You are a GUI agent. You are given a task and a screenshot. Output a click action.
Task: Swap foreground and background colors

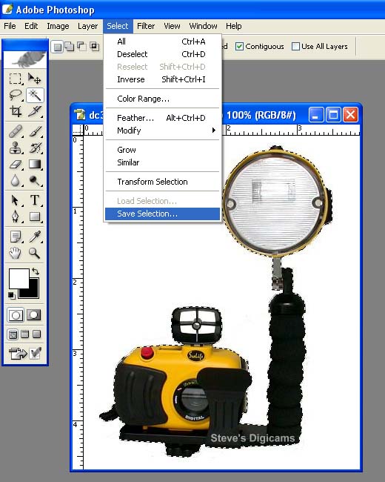tap(36, 271)
